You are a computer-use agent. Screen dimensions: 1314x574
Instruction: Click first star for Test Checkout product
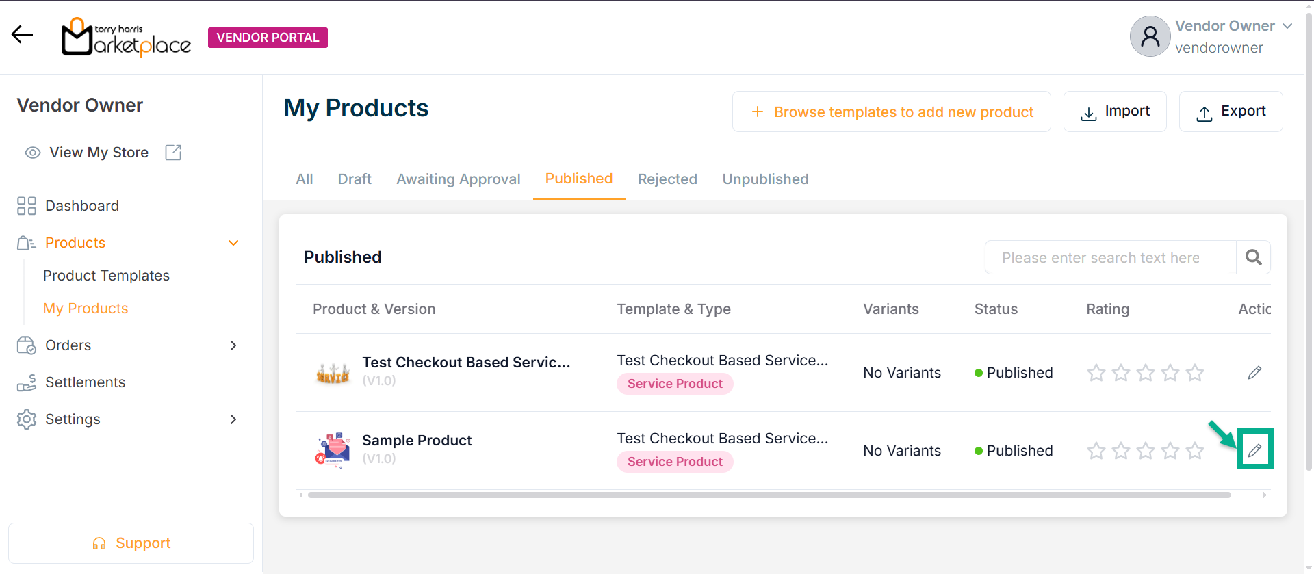point(1096,373)
